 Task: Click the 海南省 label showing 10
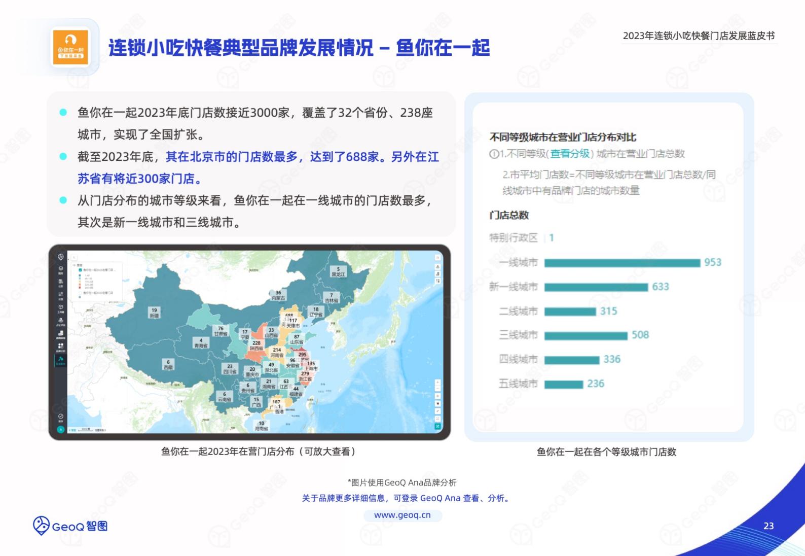261,426
